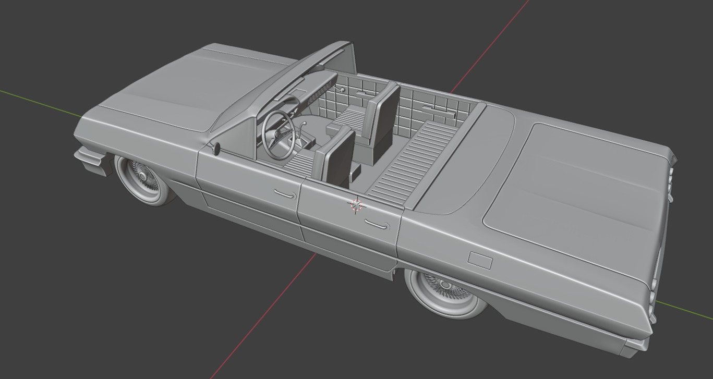This screenshot has height=379, width=713.
Task: Click the rear door handle
Action: point(376,225)
